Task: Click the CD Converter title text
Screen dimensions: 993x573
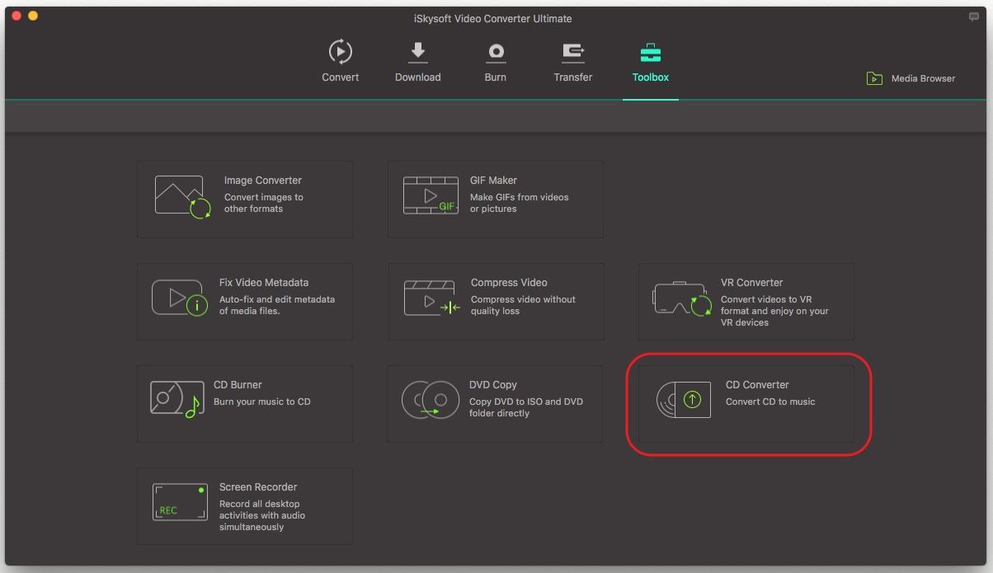Action: click(756, 385)
